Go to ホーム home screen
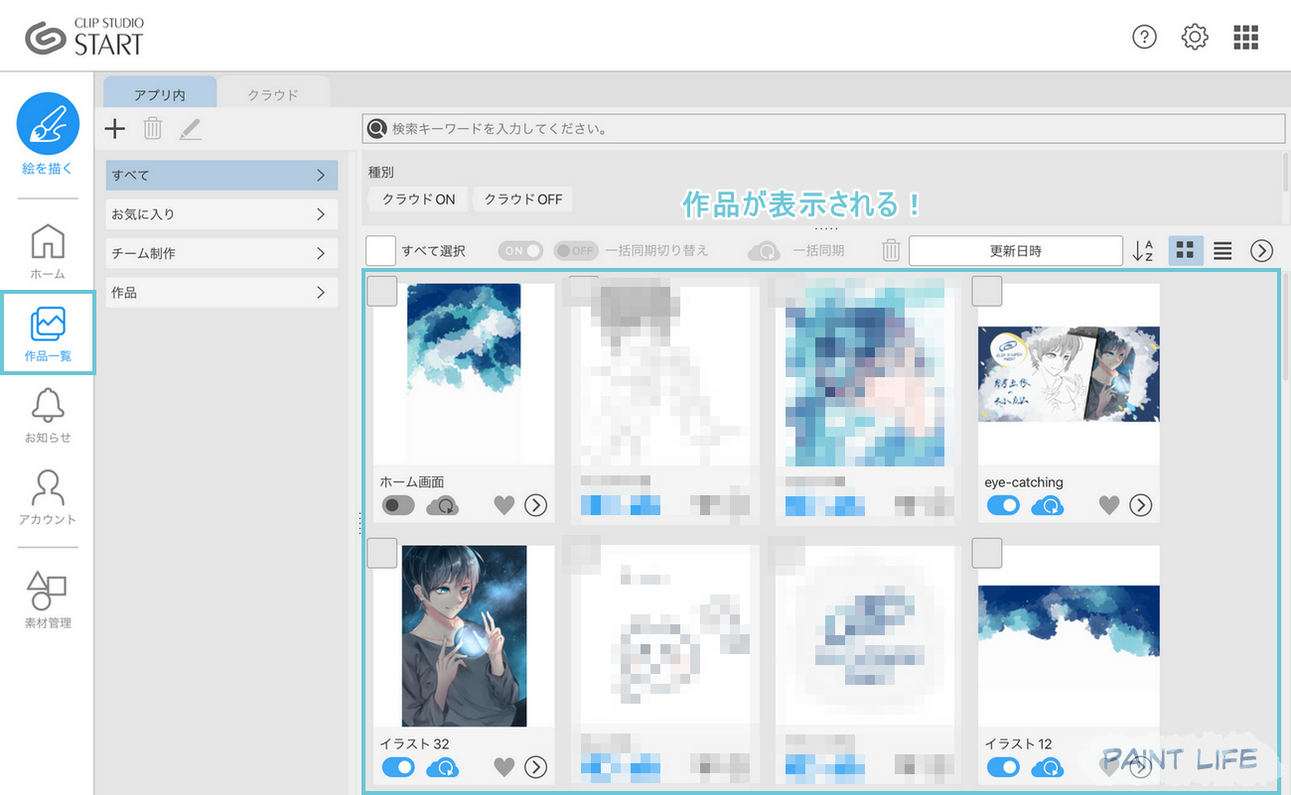1291x795 pixels. tap(48, 248)
